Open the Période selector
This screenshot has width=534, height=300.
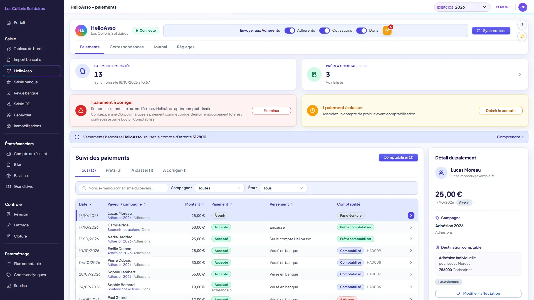click(503, 7)
